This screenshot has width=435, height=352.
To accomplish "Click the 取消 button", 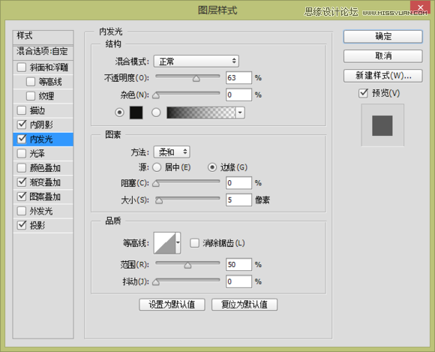I will (x=383, y=56).
